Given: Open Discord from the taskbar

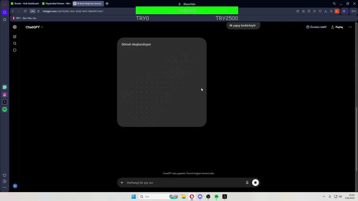Looking at the screenshot, I should [x=200, y=197].
